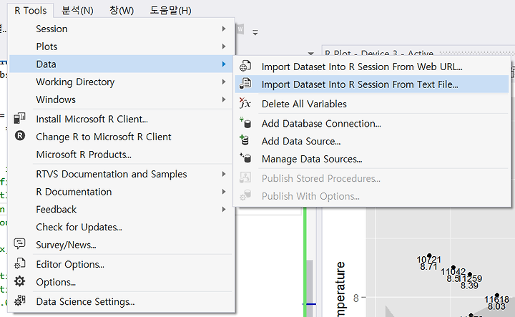
Task: Expand the Windows submenu
Action: point(122,99)
